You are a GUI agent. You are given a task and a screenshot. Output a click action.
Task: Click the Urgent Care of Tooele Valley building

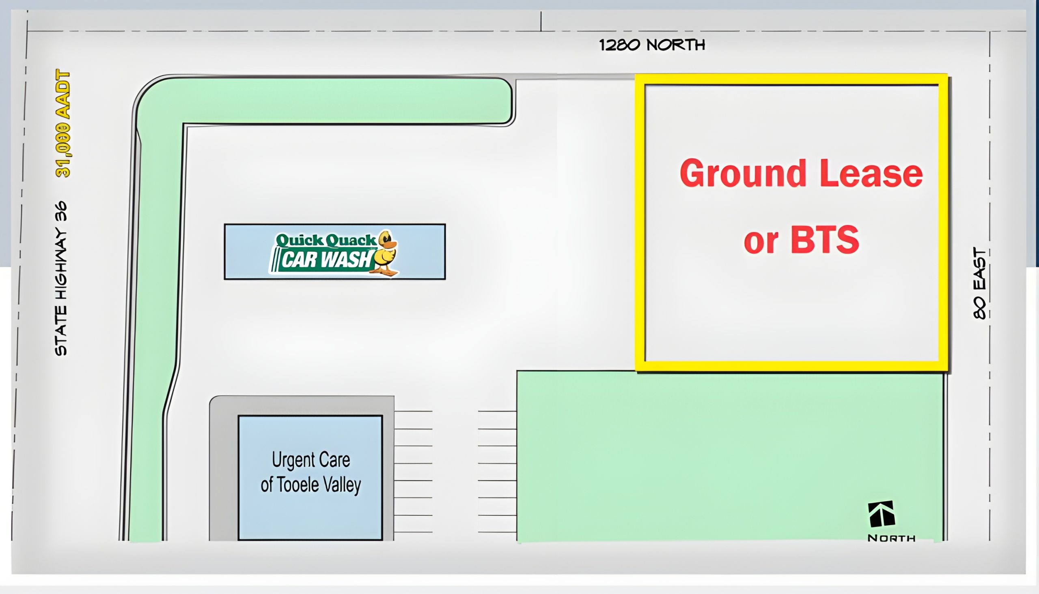pos(310,477)
